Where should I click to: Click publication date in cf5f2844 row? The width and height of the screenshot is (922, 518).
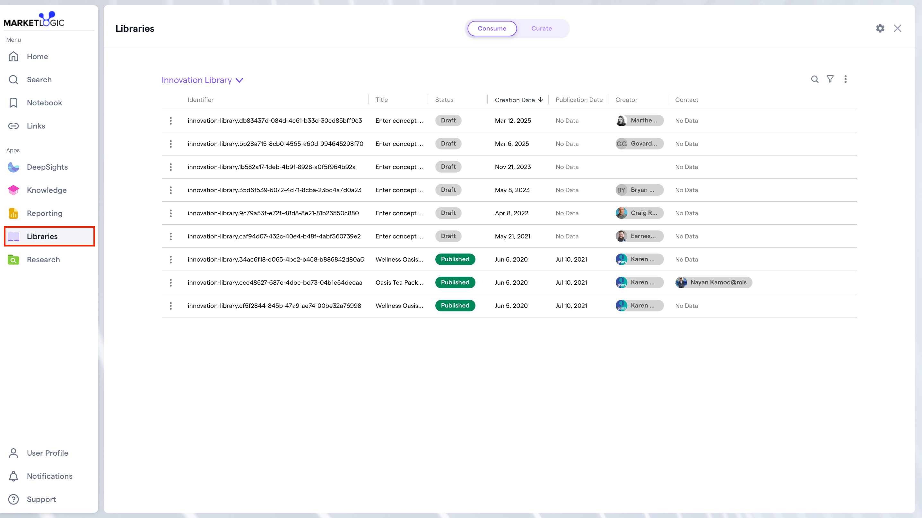pyautogui.click(x=571, y=306)
